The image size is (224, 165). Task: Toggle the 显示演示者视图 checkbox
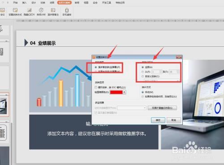(96, 112)
